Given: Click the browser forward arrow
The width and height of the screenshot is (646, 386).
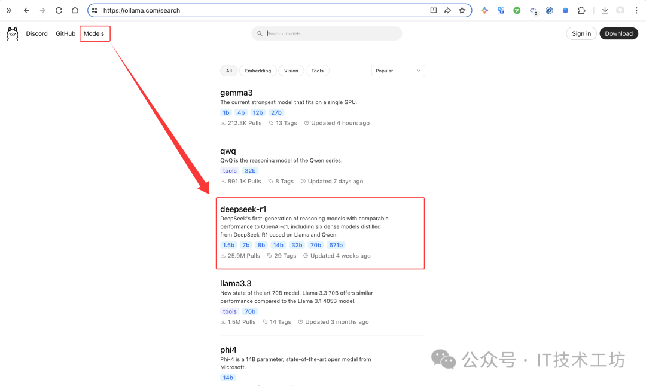Looking at the screenshot, I should tap(42, 10).
